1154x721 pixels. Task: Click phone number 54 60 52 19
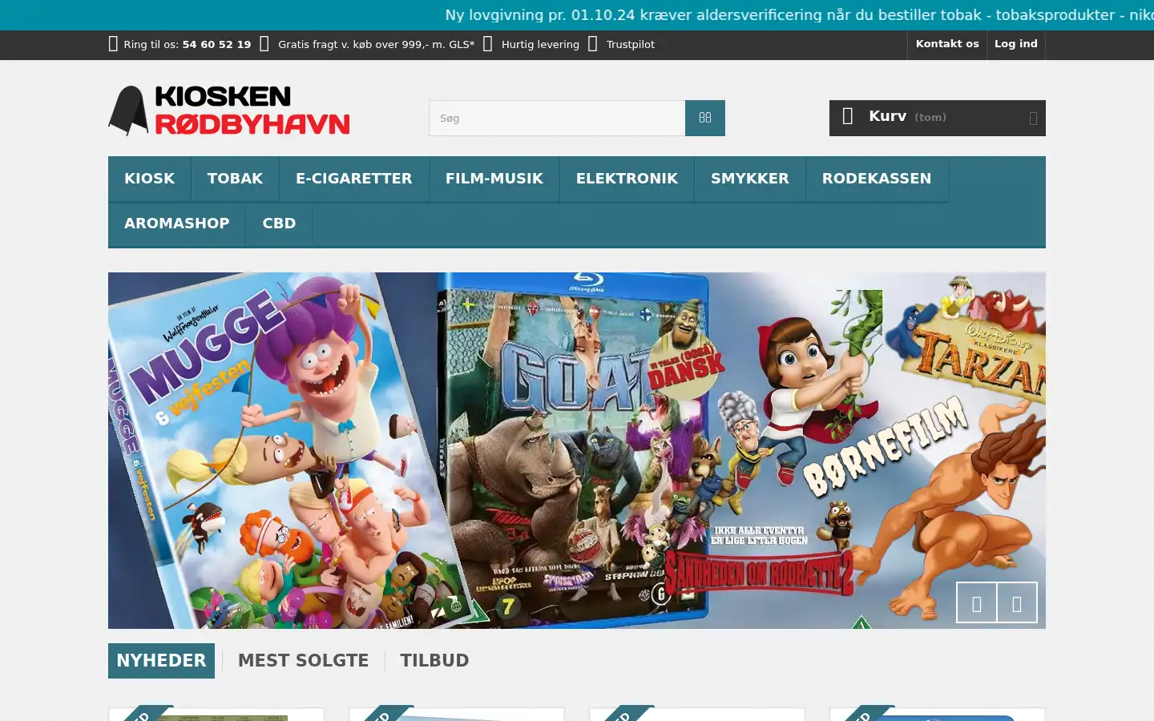pos(216,45)
